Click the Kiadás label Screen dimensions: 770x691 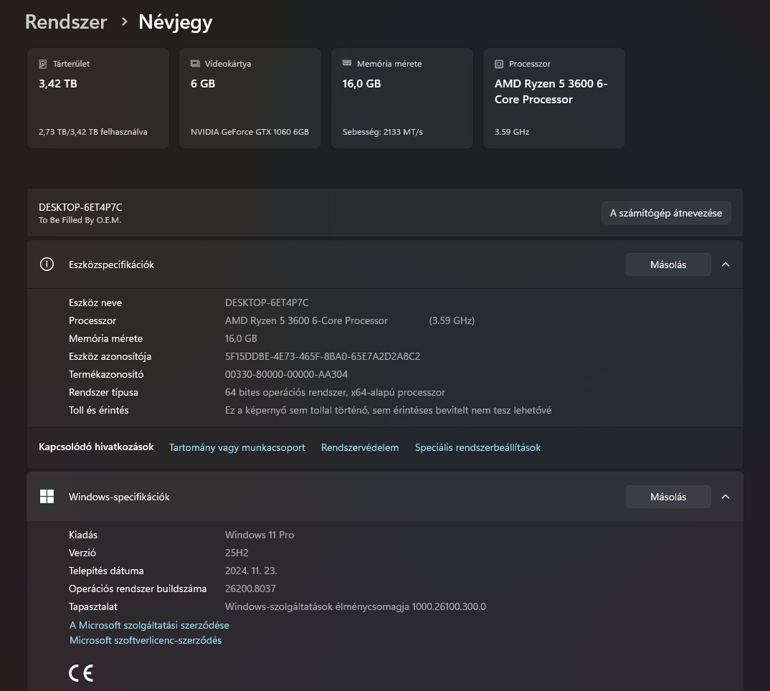[83, 535]
